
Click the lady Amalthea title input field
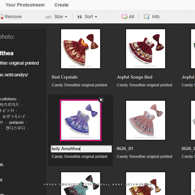81,149
